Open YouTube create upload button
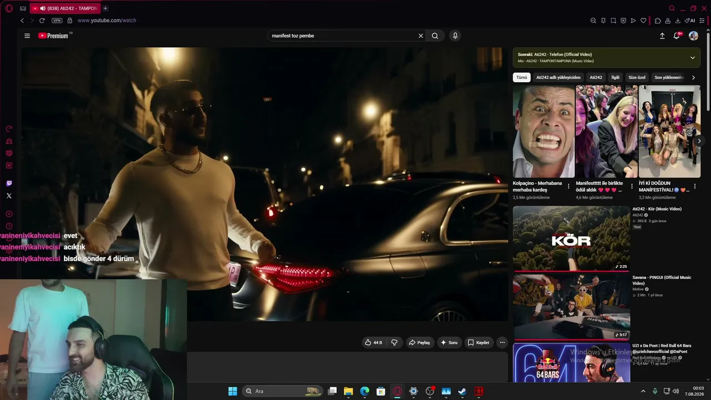Viewport: 711px width, 400px height. pyautogui.click(x=662, y=36)
